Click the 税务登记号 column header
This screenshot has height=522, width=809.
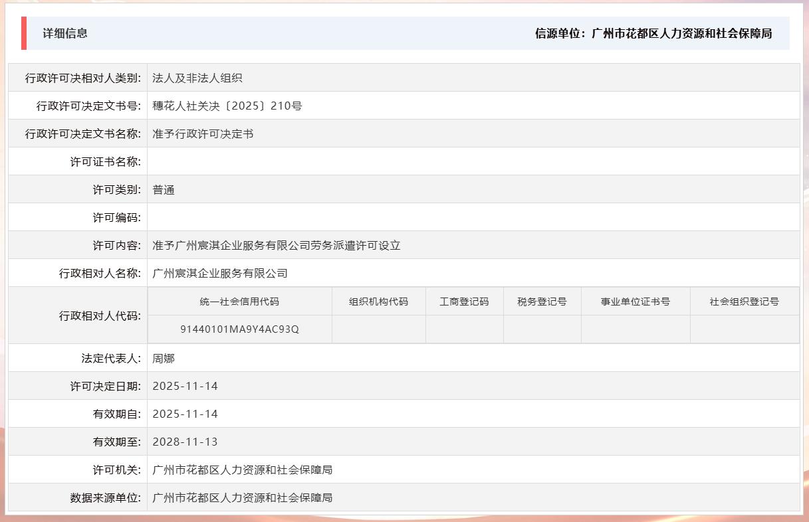click(542, 301)
